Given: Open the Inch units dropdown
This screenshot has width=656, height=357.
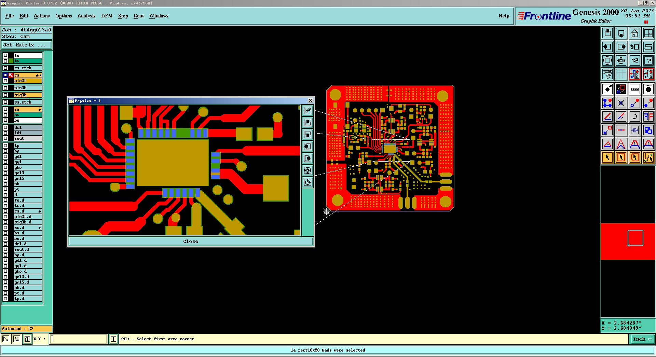Looking at the screenshot, I should pyautogui.click(x=642, y=339).
